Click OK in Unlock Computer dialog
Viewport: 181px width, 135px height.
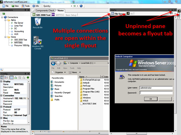[150, 99]
